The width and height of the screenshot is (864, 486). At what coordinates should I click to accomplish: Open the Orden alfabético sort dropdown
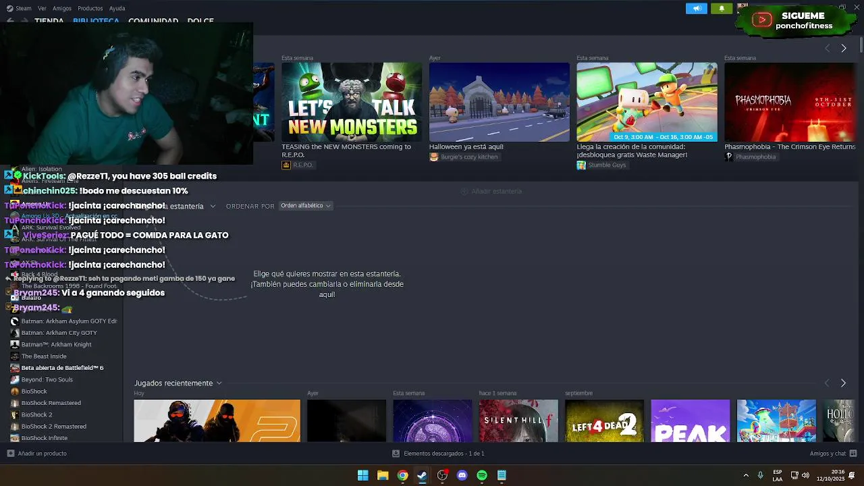coord(305,206)
